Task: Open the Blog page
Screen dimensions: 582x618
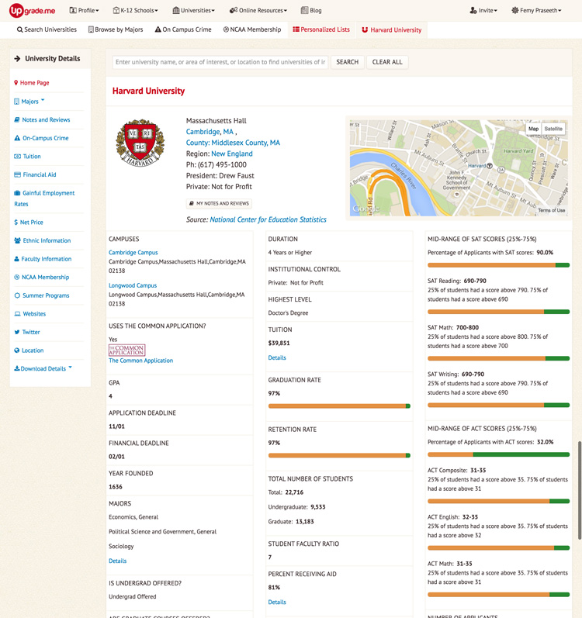Action: 311,11
